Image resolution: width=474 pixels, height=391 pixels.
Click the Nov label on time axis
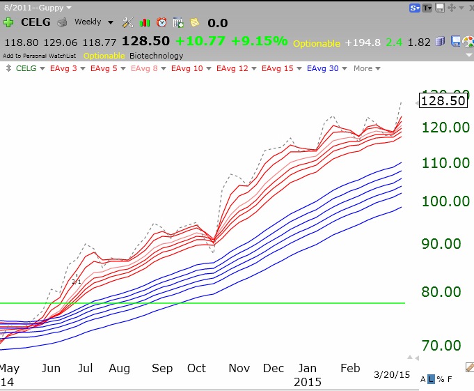[239, 368]
